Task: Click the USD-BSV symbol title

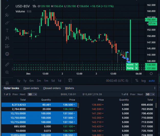Action: [23, 6]
